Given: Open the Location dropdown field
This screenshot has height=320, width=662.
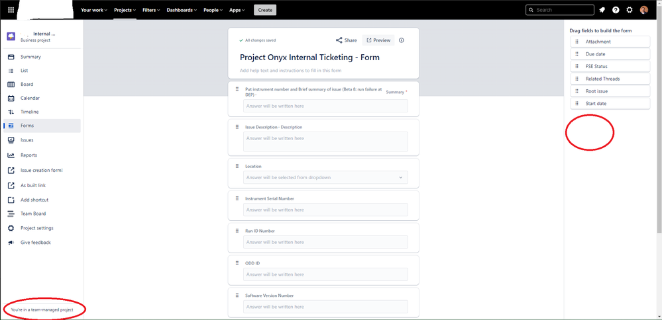Looking at the screenshot, I should [x=325, y=177].
